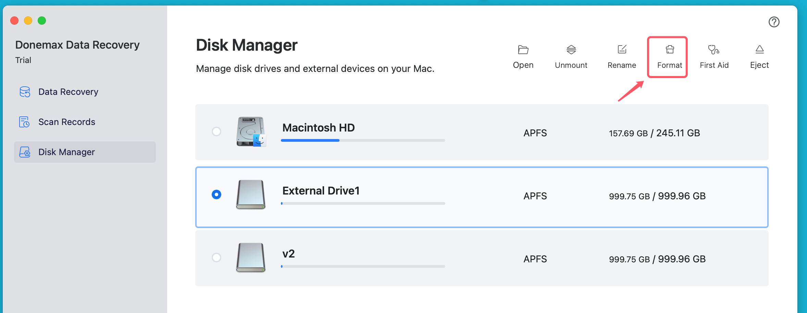
Task: Select the Macintosh HD radio button
Action: pyautogui.click(x=216, y=132)
